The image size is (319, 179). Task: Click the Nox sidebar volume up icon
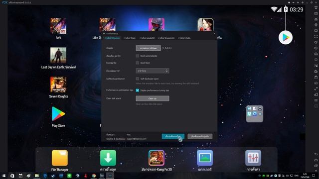coord(316,42)
